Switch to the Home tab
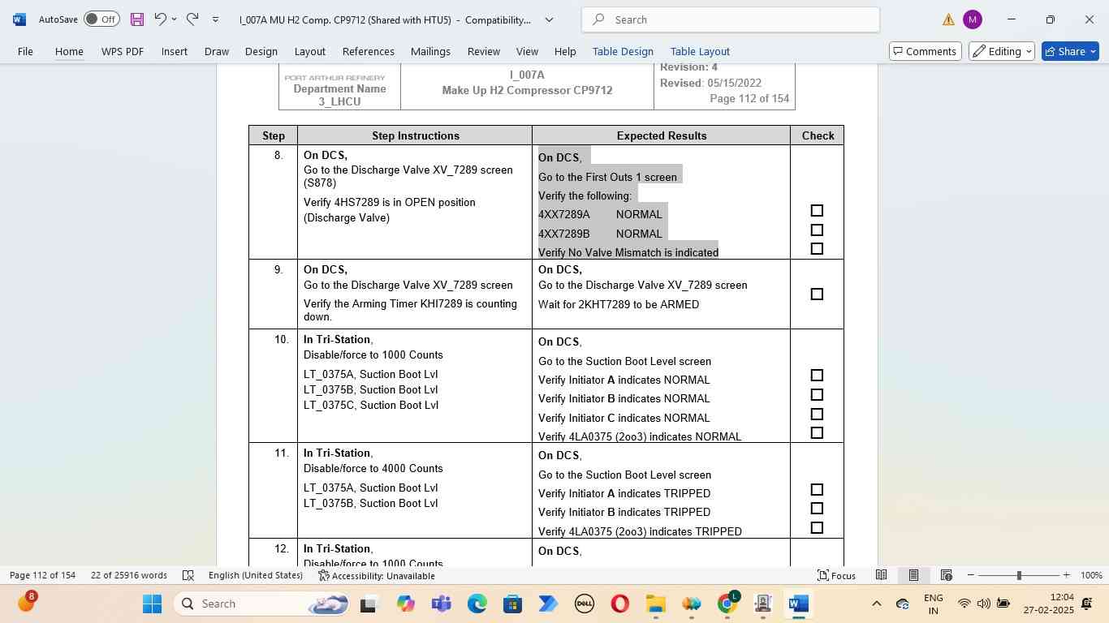Image resolution: width=1109 pixels, height=623 pixels. tap(69, 51)
